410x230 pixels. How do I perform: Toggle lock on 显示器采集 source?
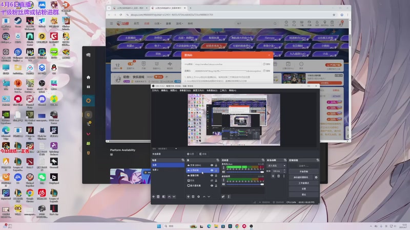(x=216, y=186)
